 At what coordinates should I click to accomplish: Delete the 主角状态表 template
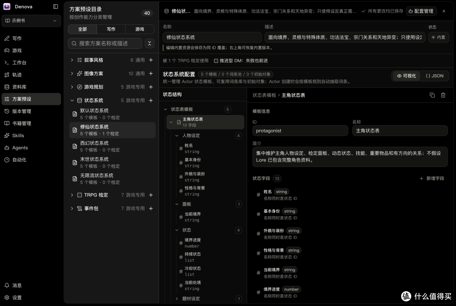click(443, 95)
